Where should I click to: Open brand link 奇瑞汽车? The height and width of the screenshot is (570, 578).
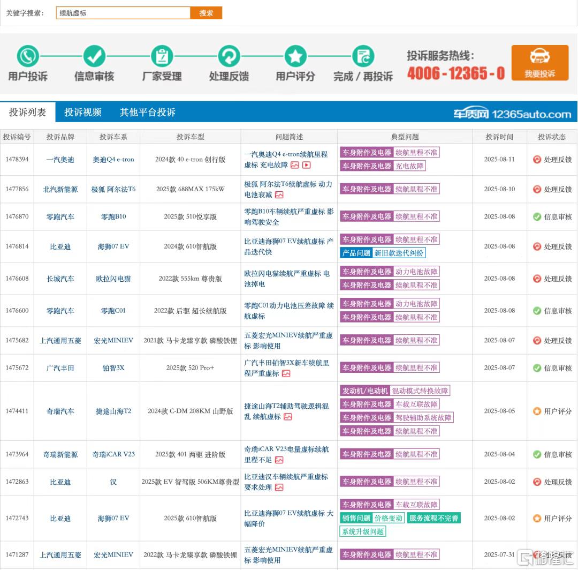pos(60,411)
